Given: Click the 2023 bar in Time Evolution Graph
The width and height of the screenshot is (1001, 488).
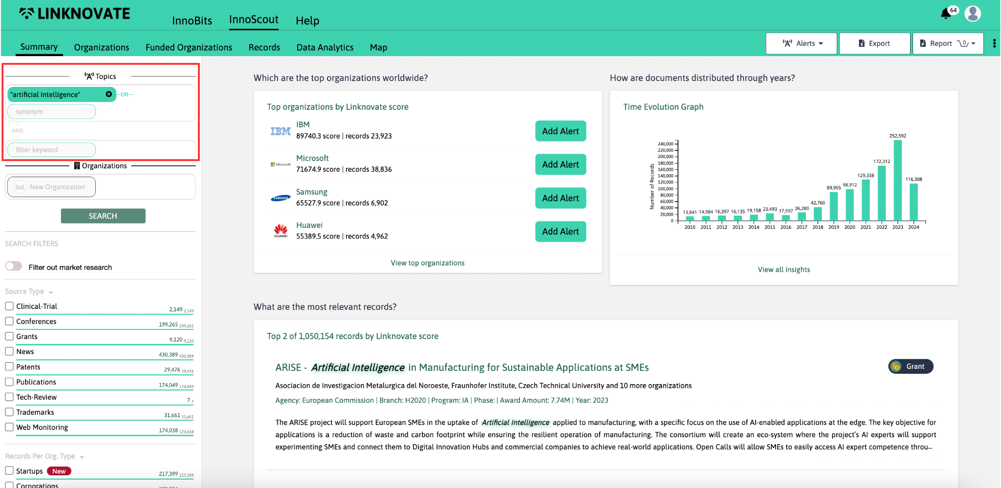Looking at the screenshot, I should (898, 181).
